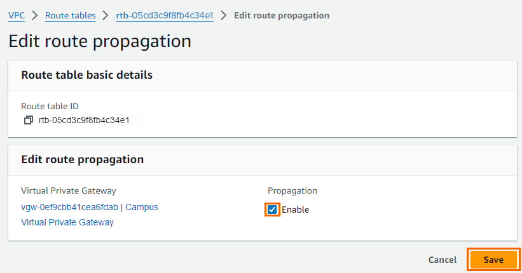Open the vgw-0ef9cbb41cea6fdab | Campus gateway link
The image size is (522, 273).
pos(90,207)
